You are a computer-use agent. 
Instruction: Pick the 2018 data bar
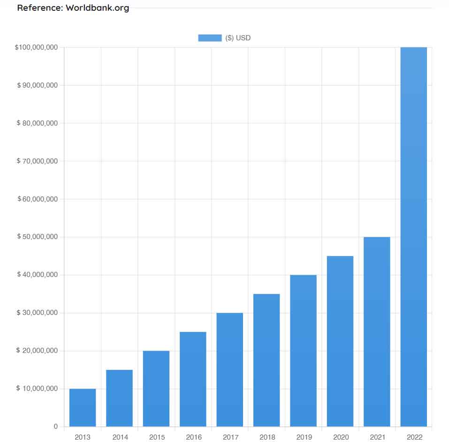click(266, 360)
